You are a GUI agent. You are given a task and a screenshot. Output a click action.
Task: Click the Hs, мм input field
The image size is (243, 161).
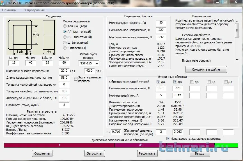(30, 63)
